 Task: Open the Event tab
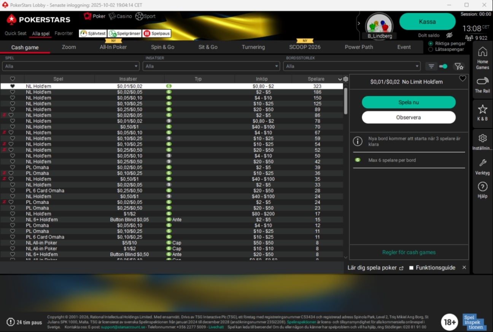coord(404,47)
